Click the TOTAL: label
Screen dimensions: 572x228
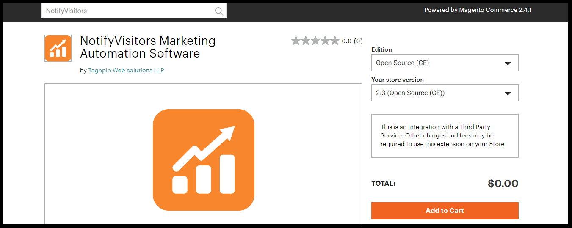click(383, 184)
